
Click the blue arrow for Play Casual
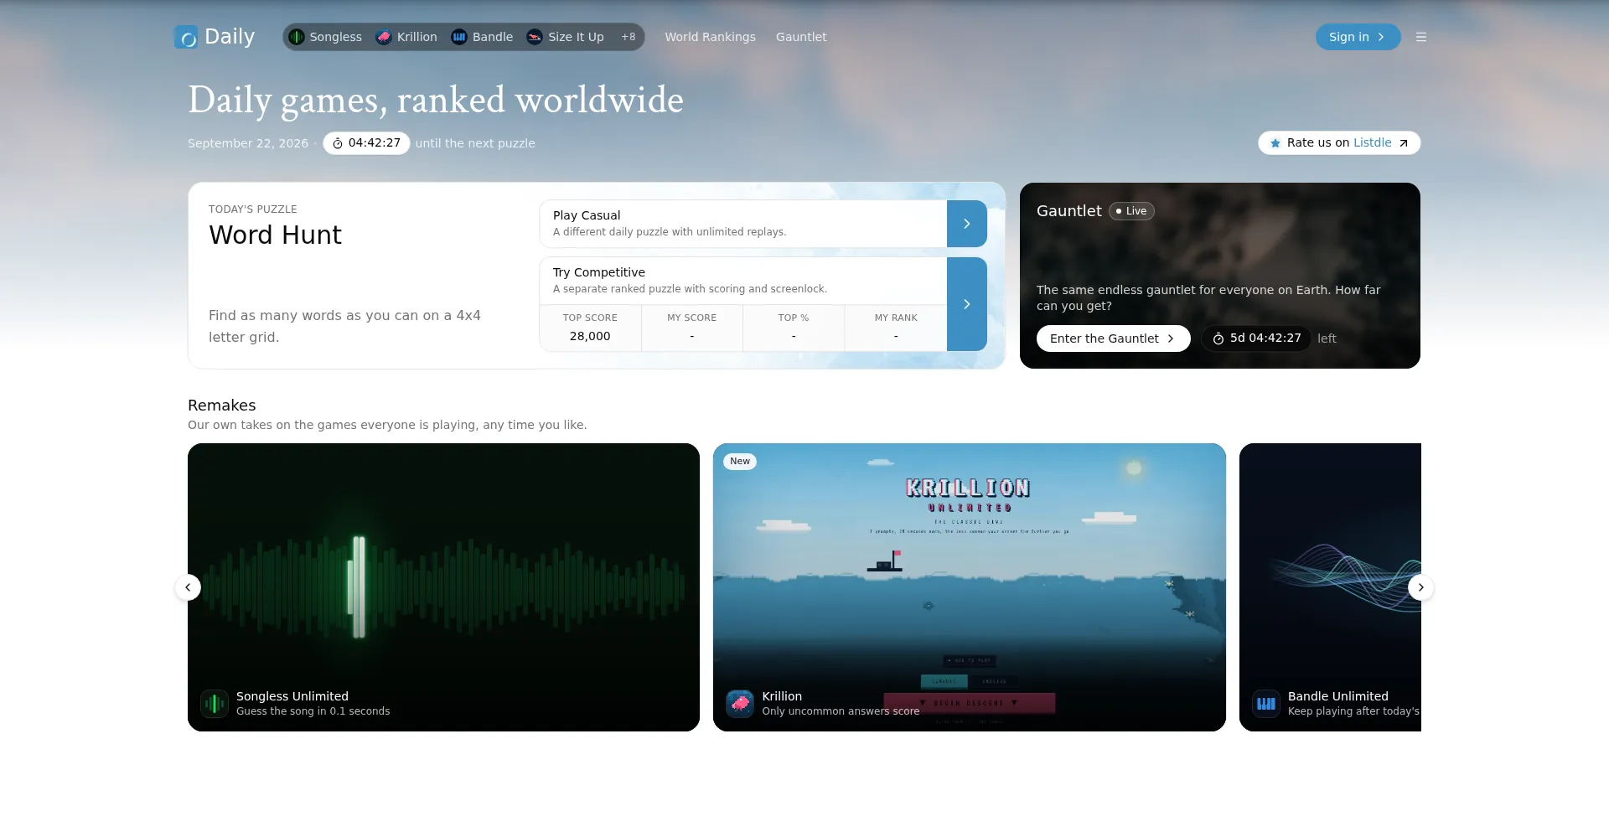pos(967,224)
